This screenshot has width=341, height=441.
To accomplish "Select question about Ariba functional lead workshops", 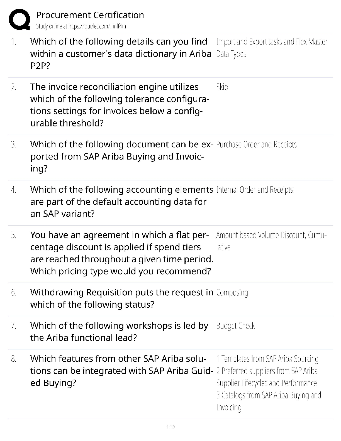I will (119, 332).
